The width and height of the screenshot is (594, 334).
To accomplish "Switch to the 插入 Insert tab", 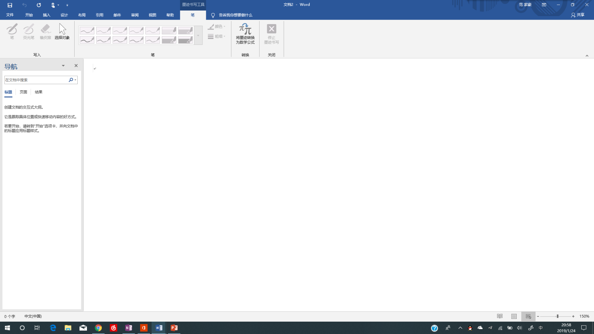I will pyautogui.click(x=47, y=15).
